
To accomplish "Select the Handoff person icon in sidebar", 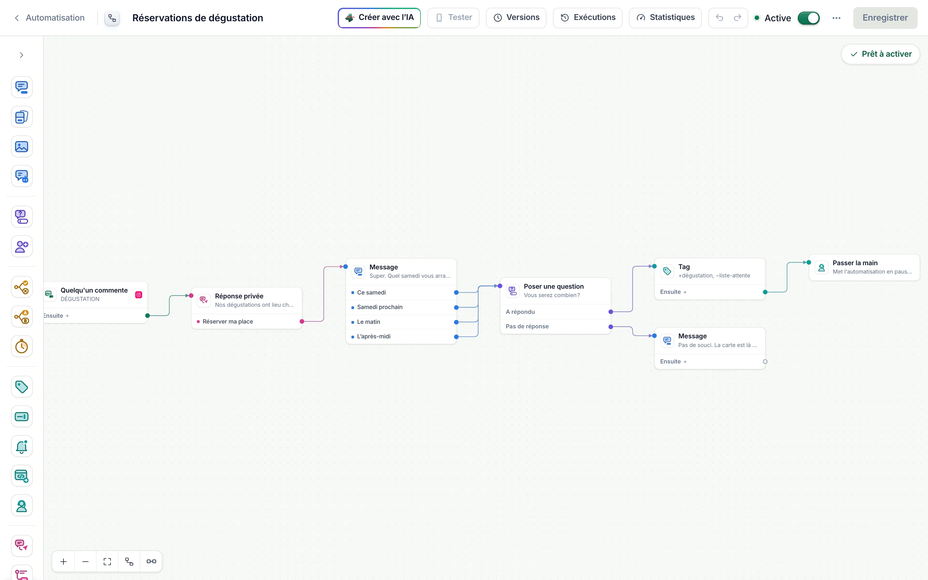I will click(22, 506).
